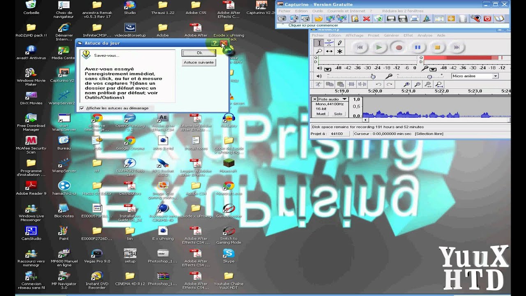Image resolution: width=526 pixels, height=296 pixels.
Task: Click the Astuce suivante button
Action: point(199,62)
